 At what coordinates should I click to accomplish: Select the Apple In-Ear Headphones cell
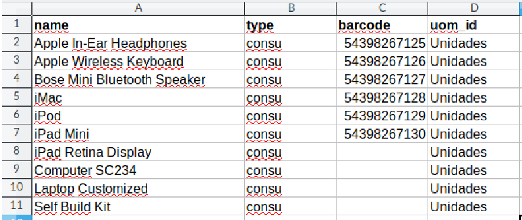138,42
